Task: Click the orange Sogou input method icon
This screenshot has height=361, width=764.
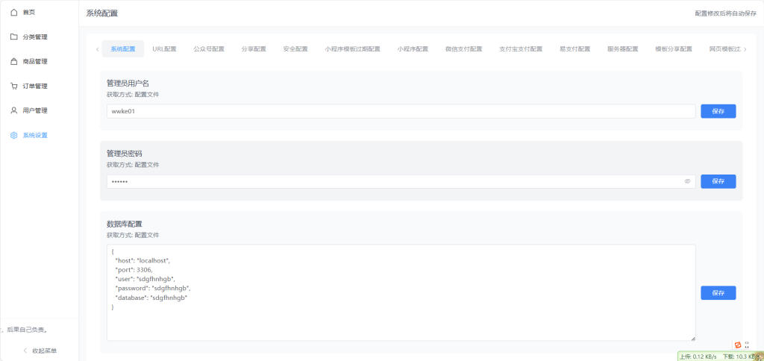Action: [737, 344]
